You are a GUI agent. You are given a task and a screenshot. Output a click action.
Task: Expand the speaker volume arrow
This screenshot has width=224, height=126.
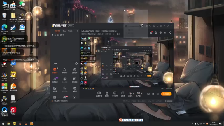(x=142, y=94)
